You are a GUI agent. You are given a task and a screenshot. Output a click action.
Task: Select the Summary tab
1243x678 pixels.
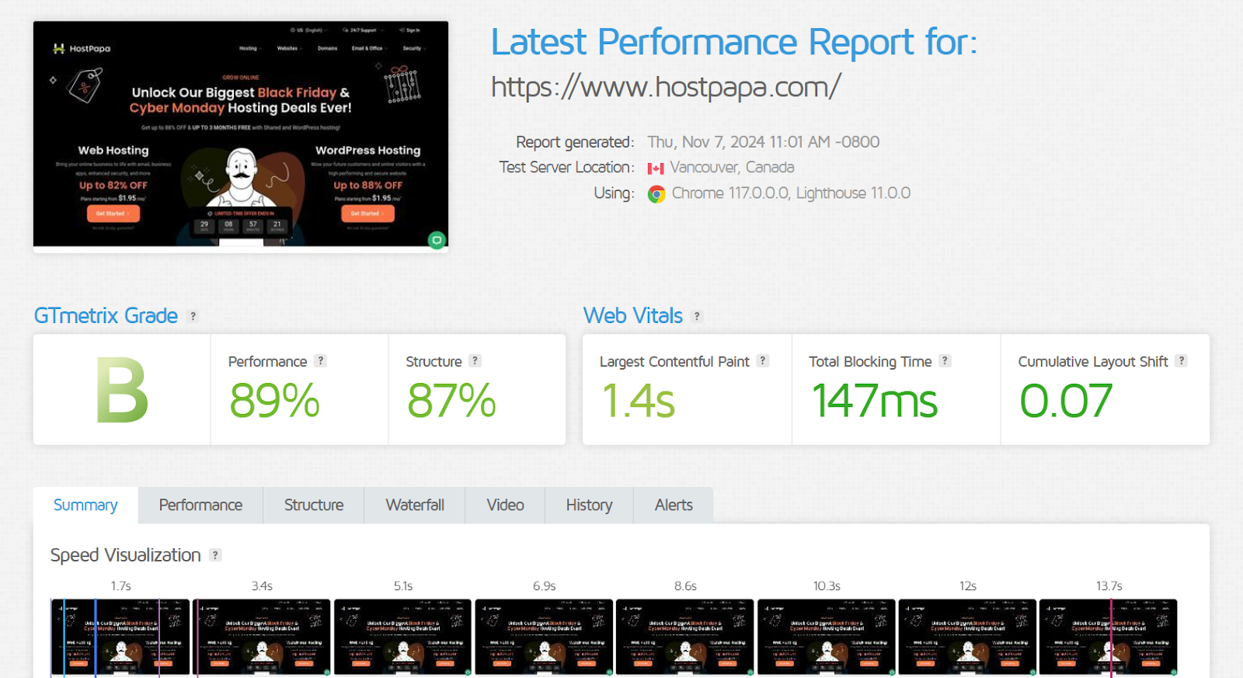pyautogui.click(x=85, y=505)
